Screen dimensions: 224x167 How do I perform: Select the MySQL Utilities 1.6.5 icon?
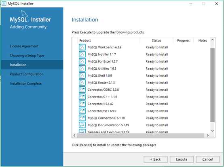(82, 69)
